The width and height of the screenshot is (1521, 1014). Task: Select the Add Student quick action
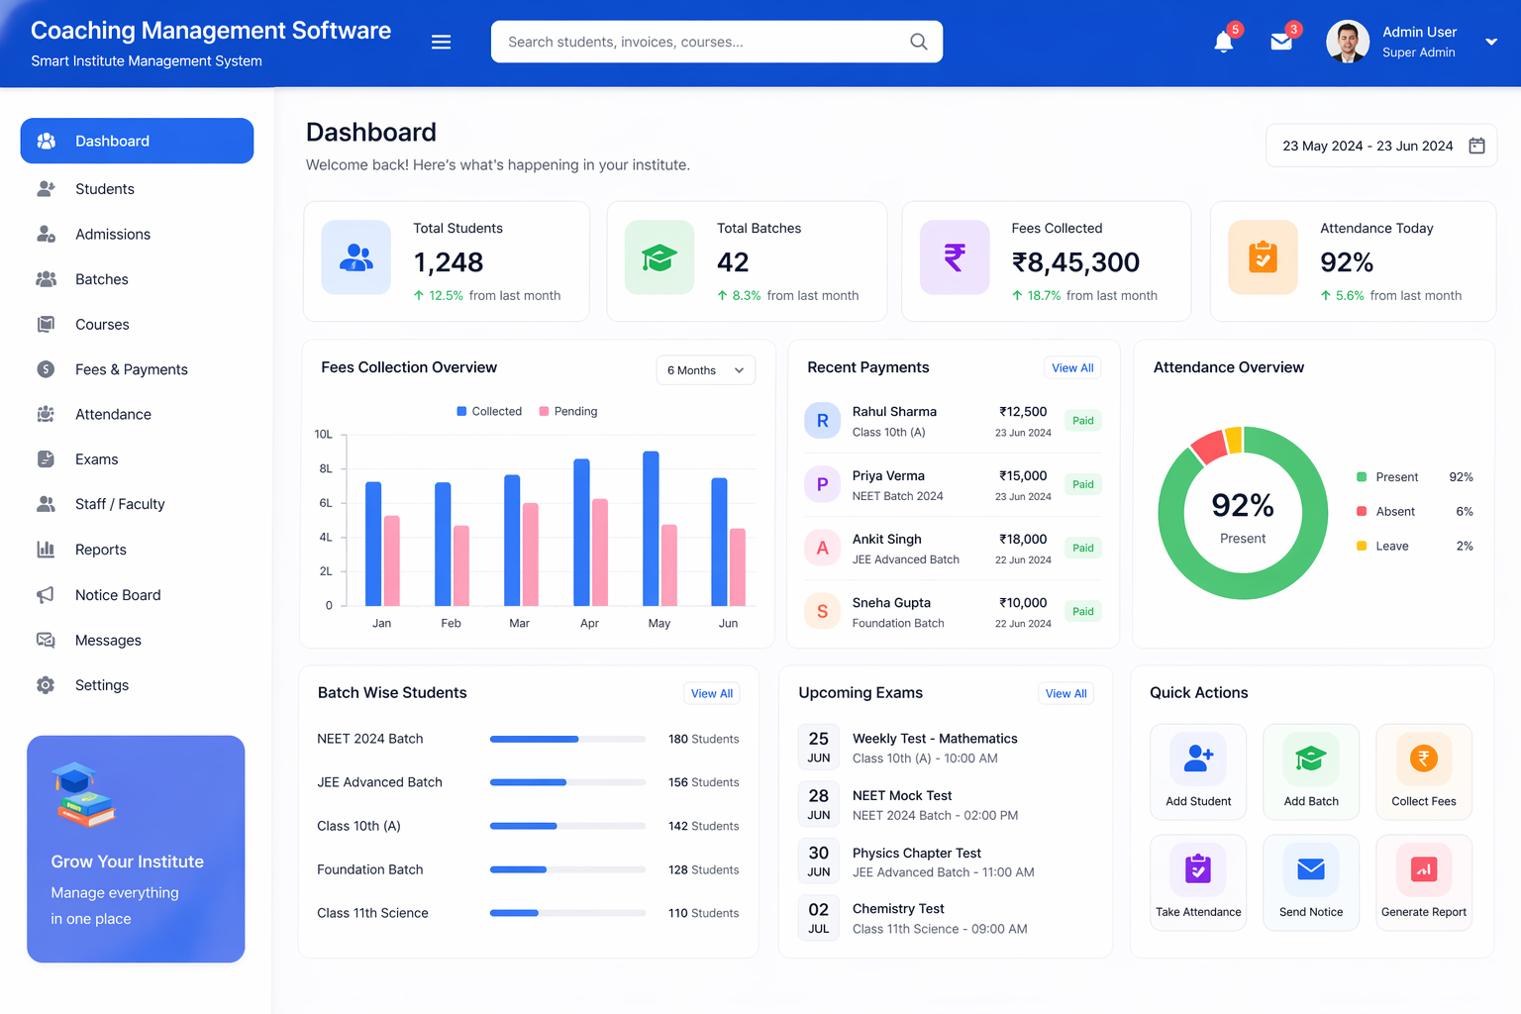pyautogui.click(x=1198, y=771)
